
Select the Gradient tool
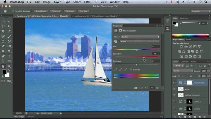click(9, 46)
